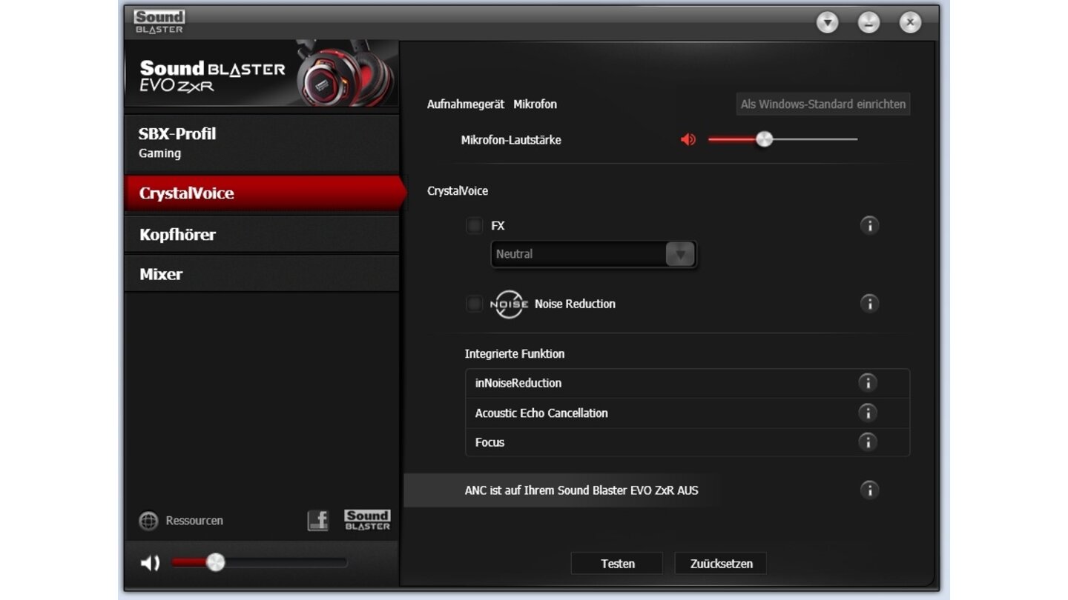Show info for Acoustic Echo Cancellation
This screenshot has height=600, width=1068.
[x=867, y=413]
